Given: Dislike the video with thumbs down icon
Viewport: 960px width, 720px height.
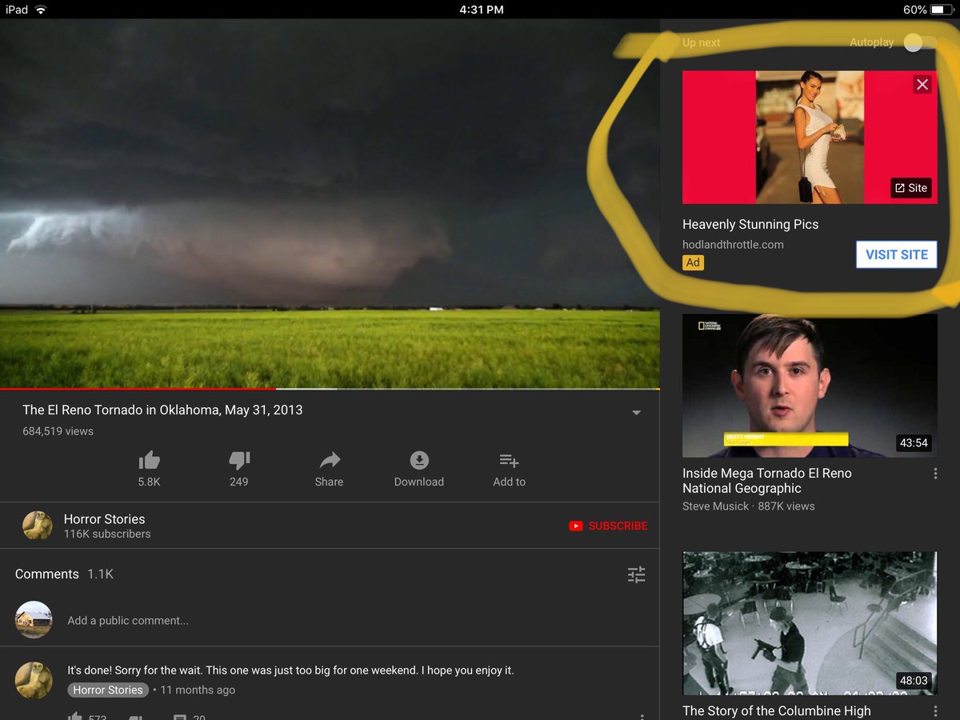Looking at the screenshot, I should [x=239, y=460].
